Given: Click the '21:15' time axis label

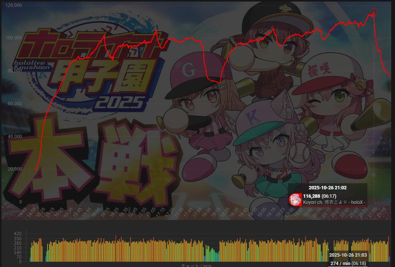Looking at the screenshot, I should (x=382, y=212).
